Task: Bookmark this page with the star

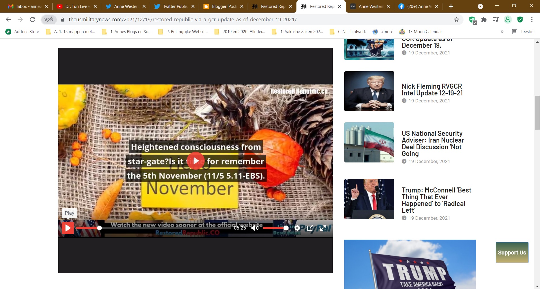Action: [x=456, y=20]
